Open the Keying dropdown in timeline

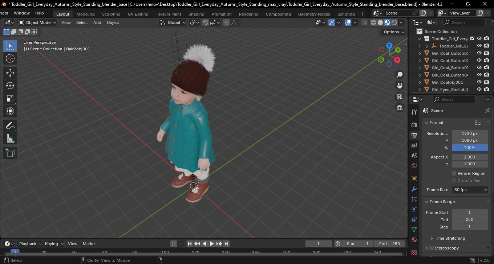54,244
